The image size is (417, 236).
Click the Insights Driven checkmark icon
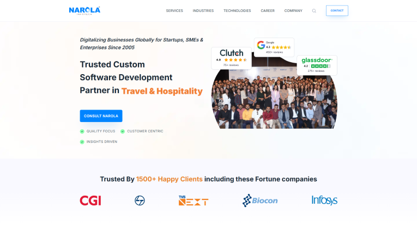coord(82,142)
